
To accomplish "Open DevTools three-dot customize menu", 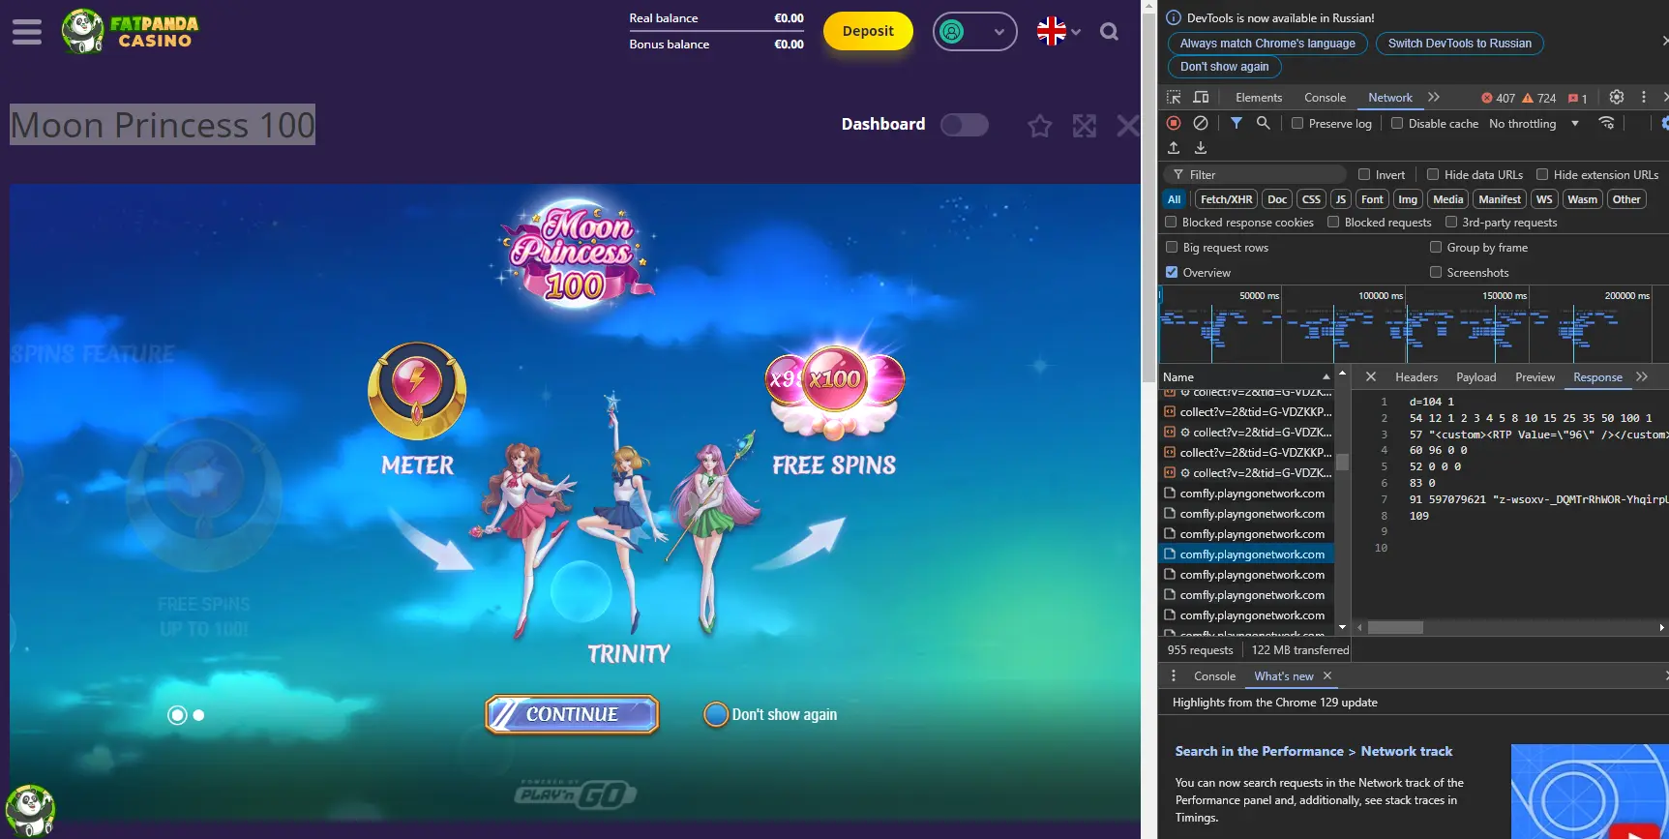I will 1643,98.
